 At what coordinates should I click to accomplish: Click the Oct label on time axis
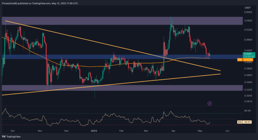pyautogui.click(x=12, y=131)
